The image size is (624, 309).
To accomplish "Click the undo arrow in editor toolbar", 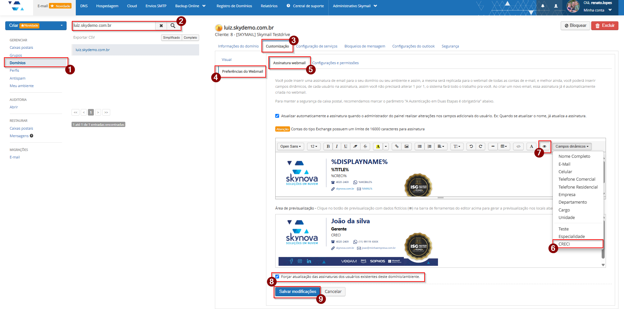I will [x=471, y=146].
